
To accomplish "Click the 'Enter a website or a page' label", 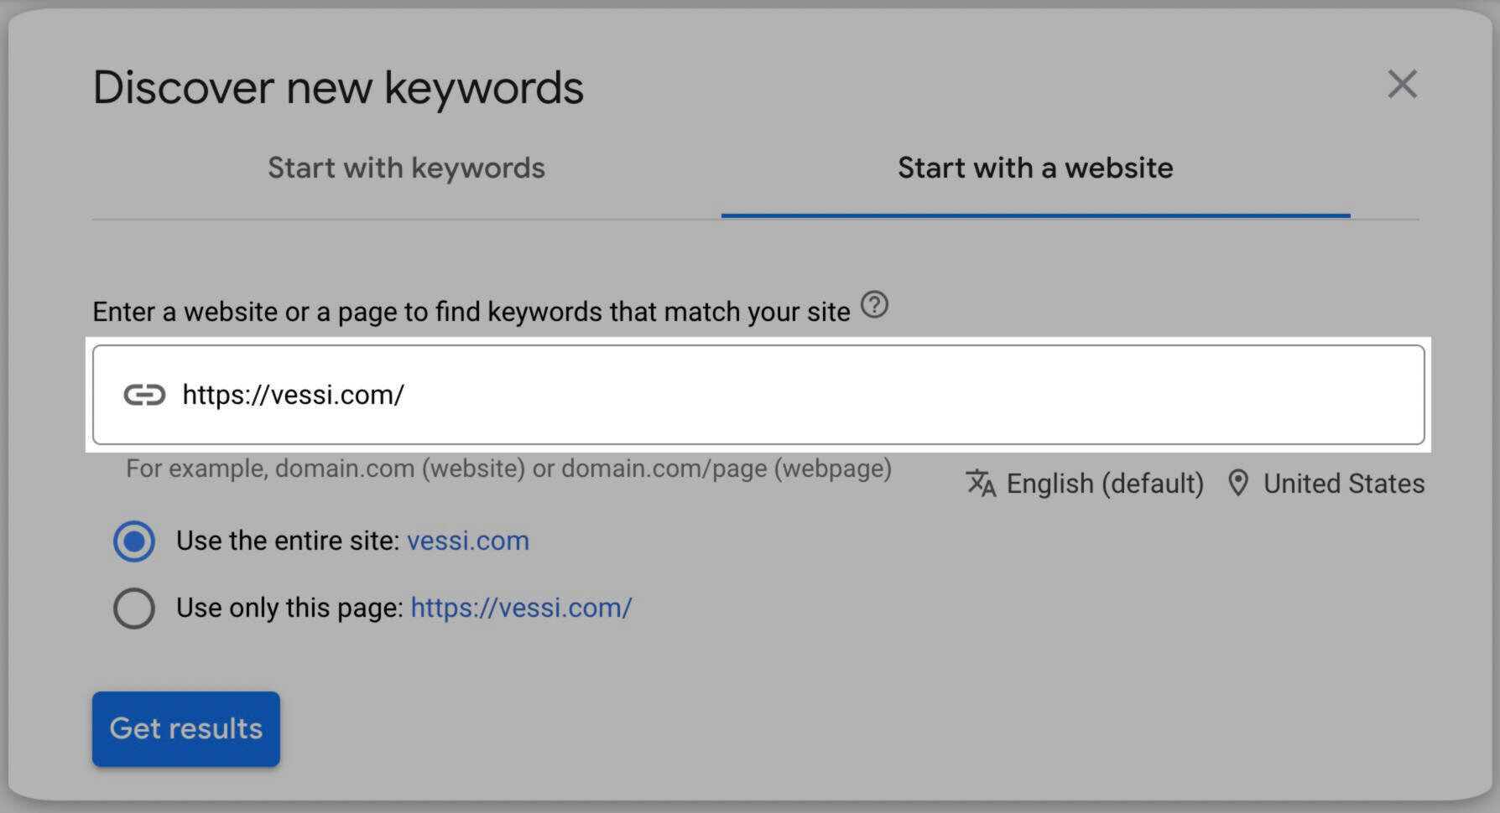I will 471,312.
